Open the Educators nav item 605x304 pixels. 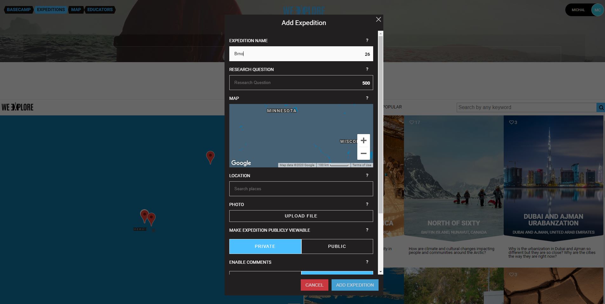[100, 10]
